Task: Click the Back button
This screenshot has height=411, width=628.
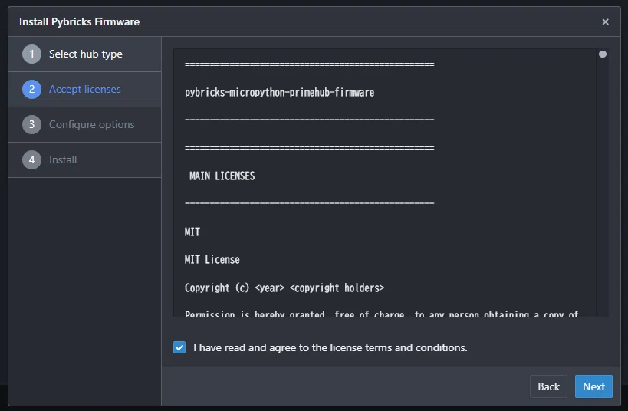Action: [x=548, y=386]
